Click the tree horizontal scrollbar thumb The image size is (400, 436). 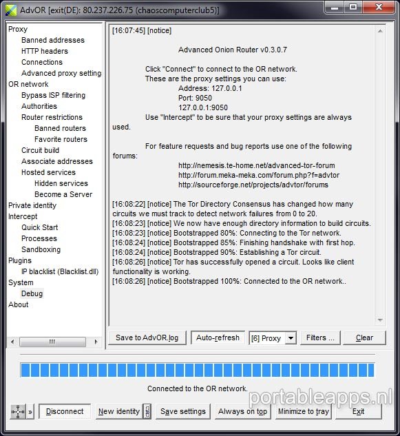tap(52, 342)
